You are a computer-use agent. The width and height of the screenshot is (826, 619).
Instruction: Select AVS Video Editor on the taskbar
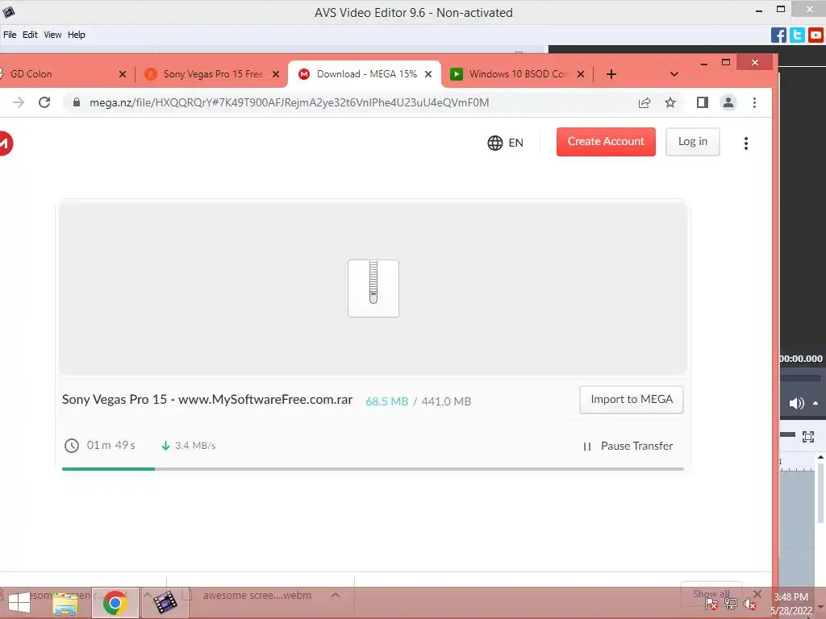click(x=165, y=603)
